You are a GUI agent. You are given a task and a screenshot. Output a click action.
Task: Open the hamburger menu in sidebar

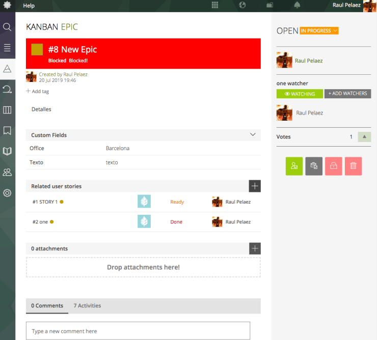pos(7,48)
